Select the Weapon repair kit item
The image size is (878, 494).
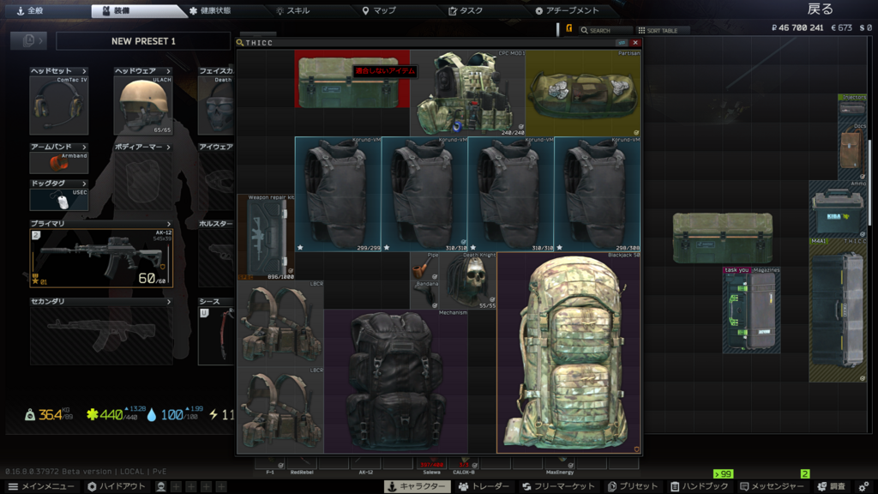click(265, 237)
